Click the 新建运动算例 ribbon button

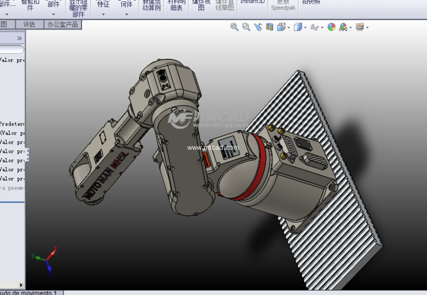point(152,5)
